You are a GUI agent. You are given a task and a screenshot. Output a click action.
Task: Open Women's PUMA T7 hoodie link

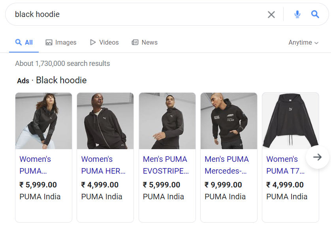285,165
